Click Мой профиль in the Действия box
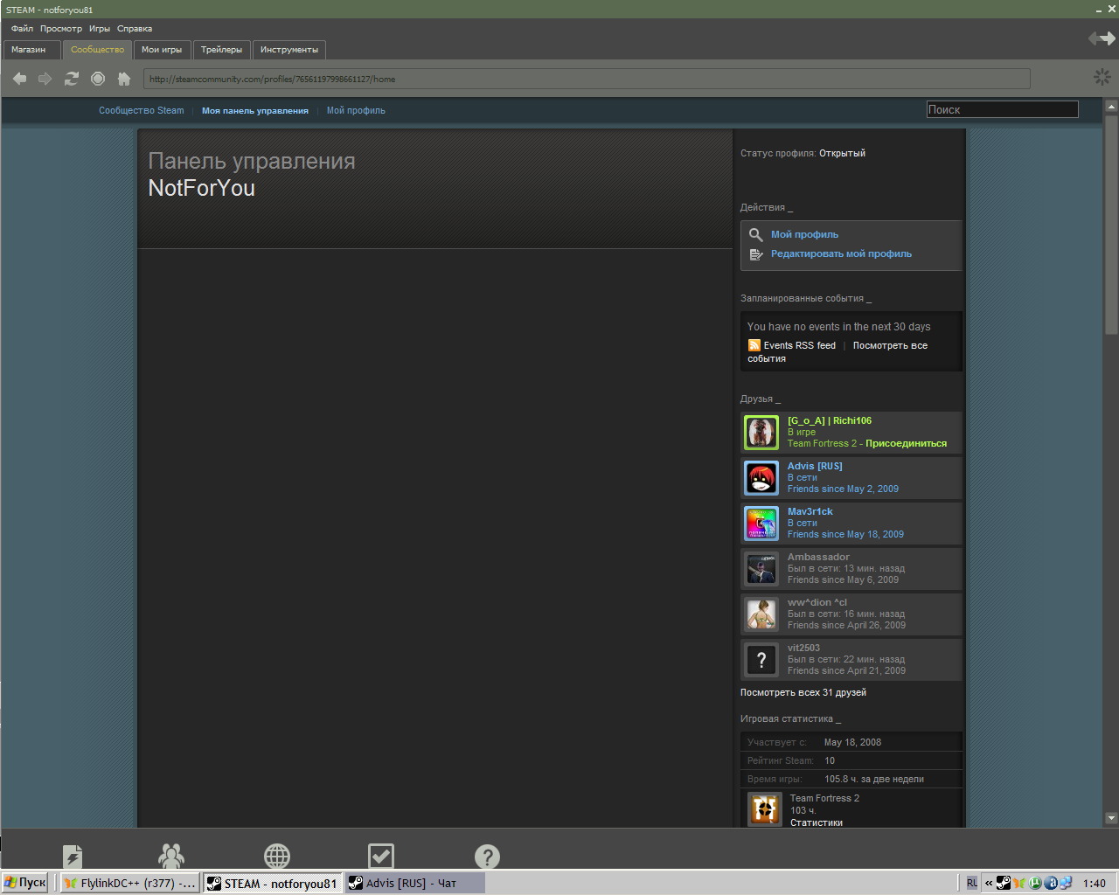This screenshot has width=1119, height=895. coord(804,234)
